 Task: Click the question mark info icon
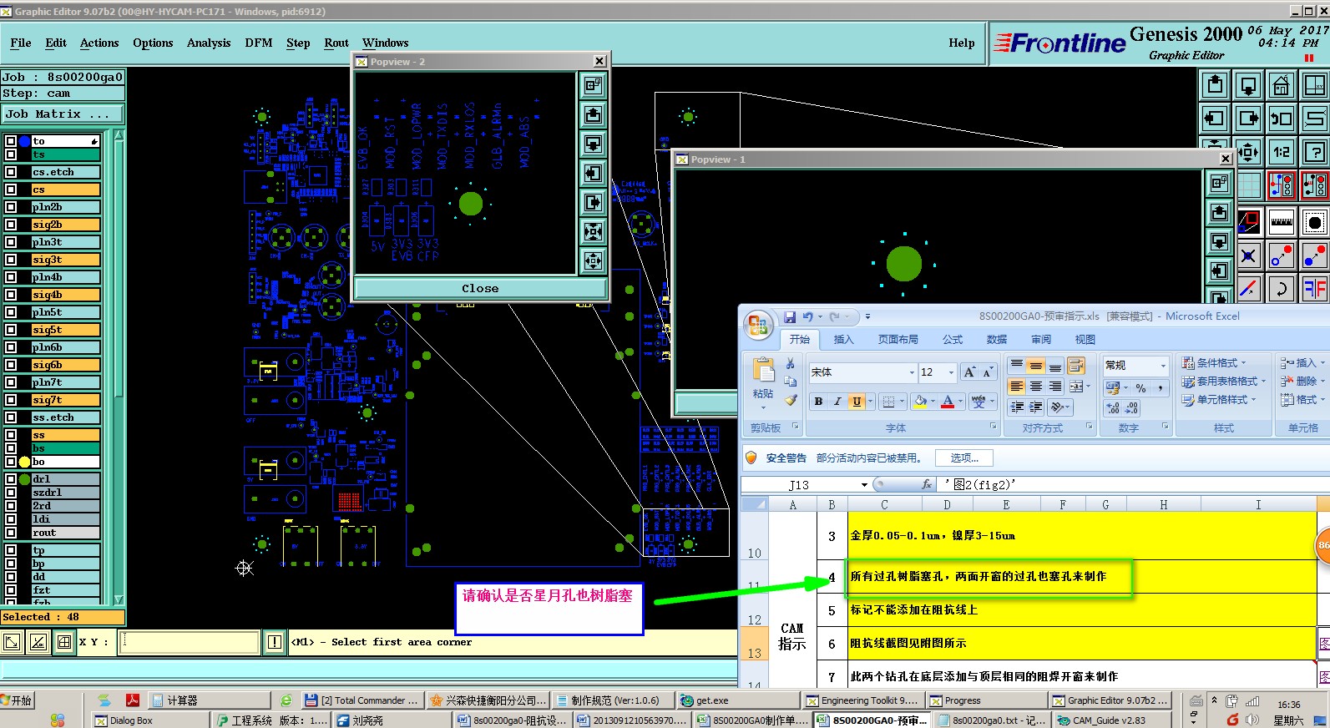click(x=1315, y=152)
